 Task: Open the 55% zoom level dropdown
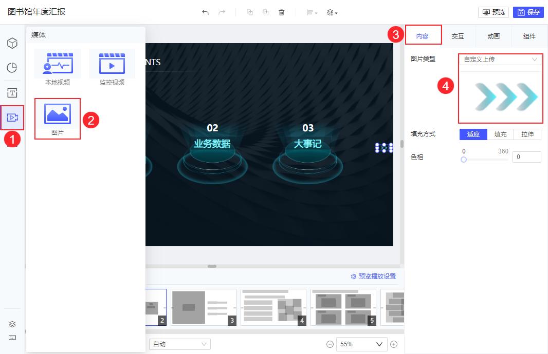[361, 344]
